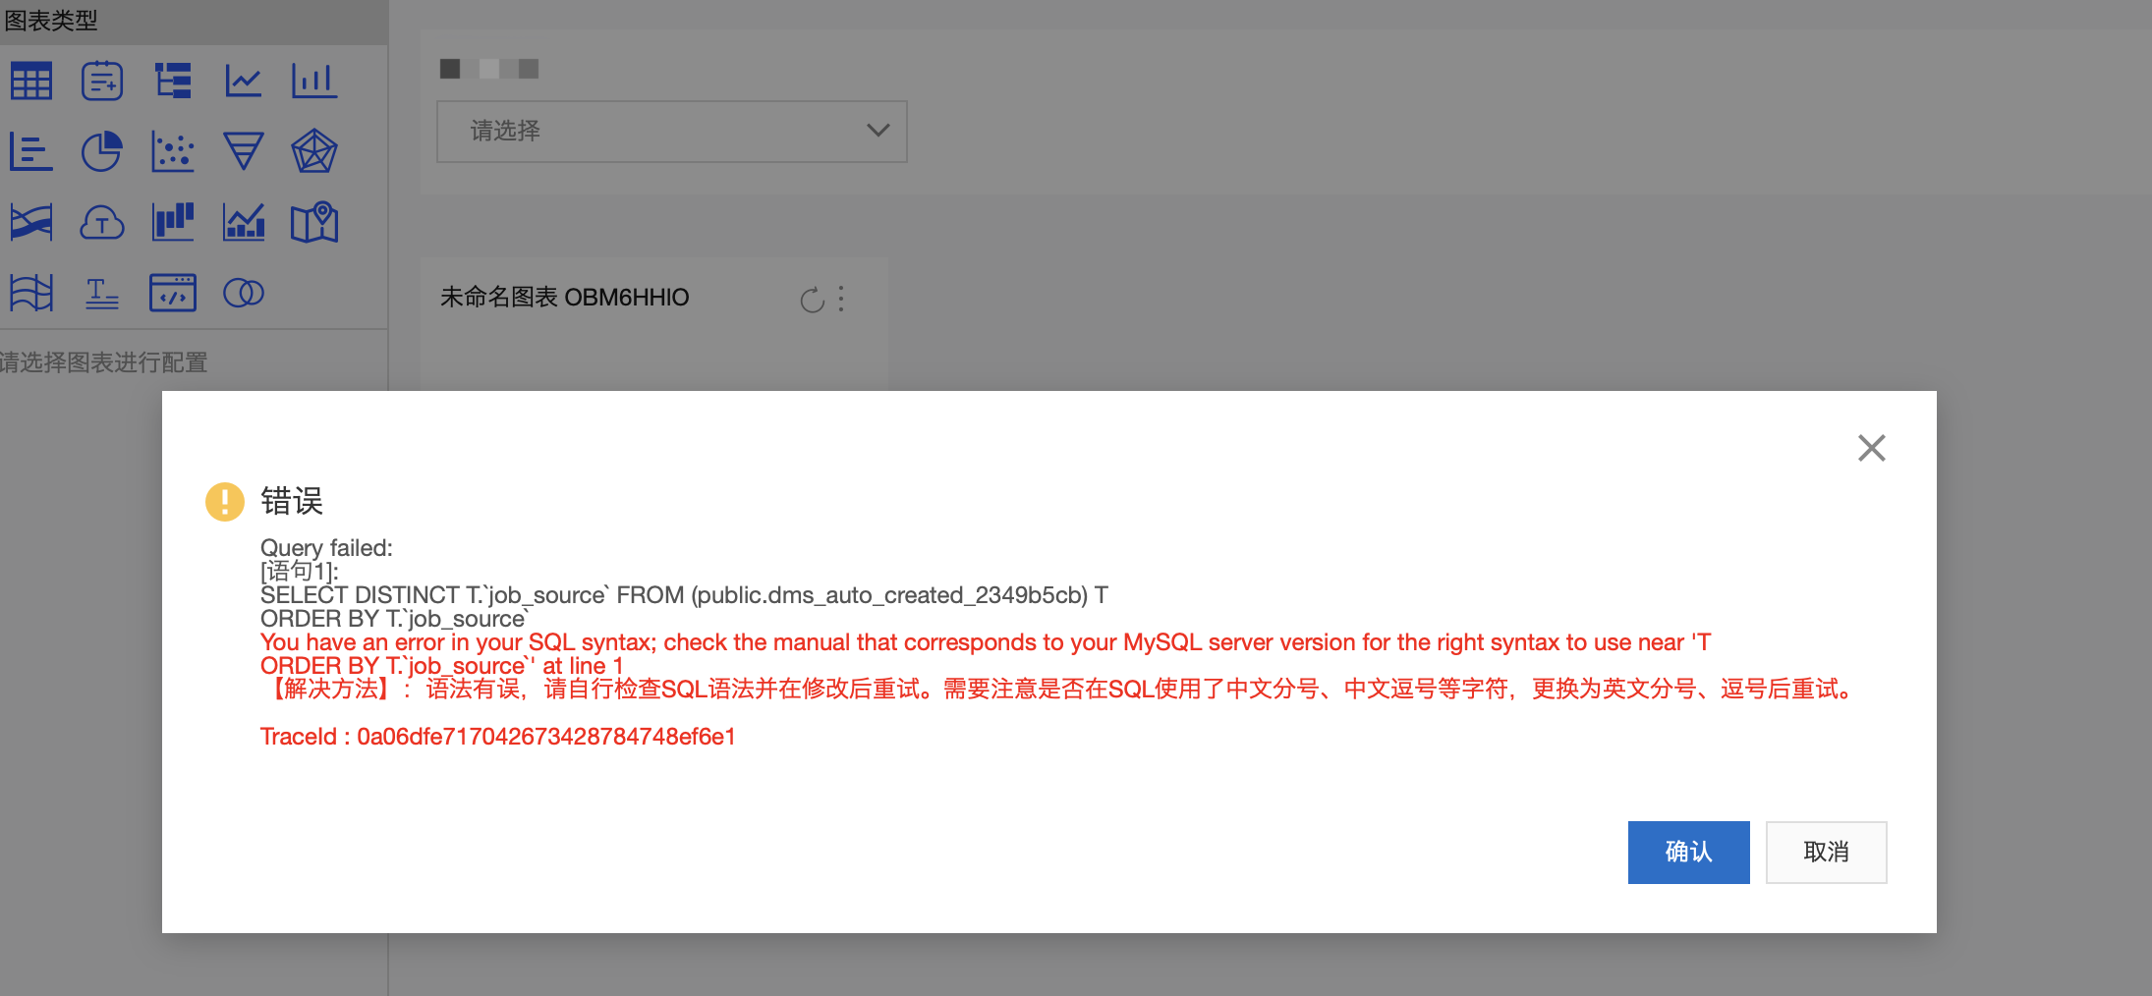Select the Venn diagram chart icon
Image resolution: width=2152 pixels, height=996 pixels.
coord(244,294)
